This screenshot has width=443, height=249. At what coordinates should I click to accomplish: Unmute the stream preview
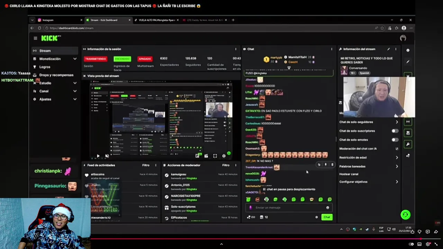[107, 156]
